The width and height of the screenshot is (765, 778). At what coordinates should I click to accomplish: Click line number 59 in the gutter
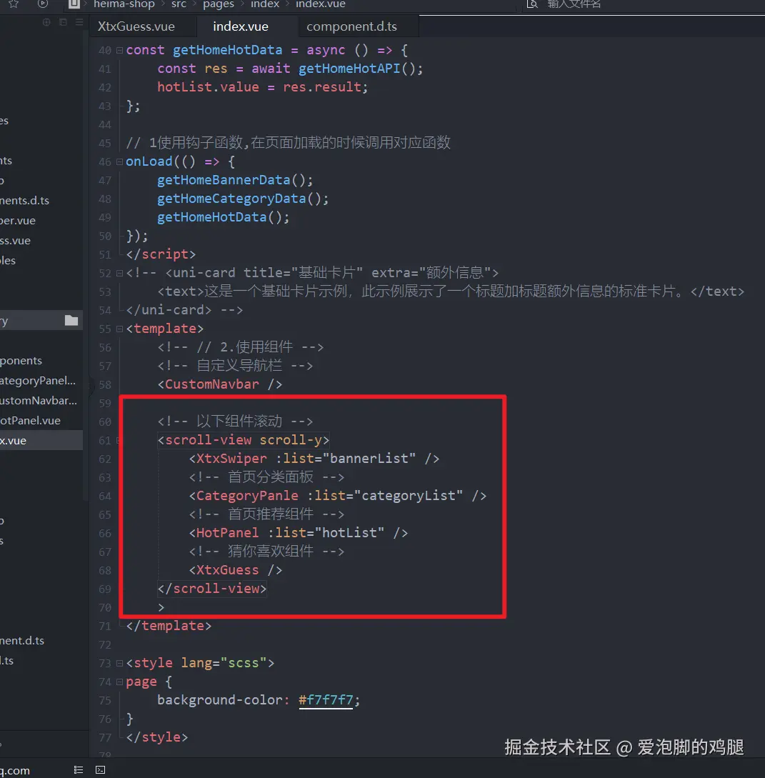tap(105, 404)
